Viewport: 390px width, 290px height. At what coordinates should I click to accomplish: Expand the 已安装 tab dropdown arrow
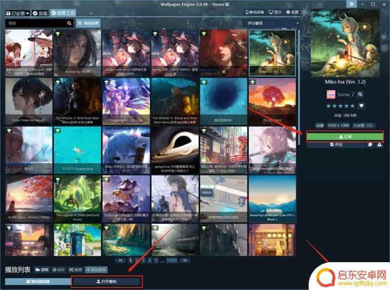(x=28, y=13)
